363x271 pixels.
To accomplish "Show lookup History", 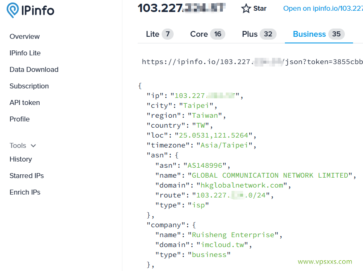I will tap(21, 159).
